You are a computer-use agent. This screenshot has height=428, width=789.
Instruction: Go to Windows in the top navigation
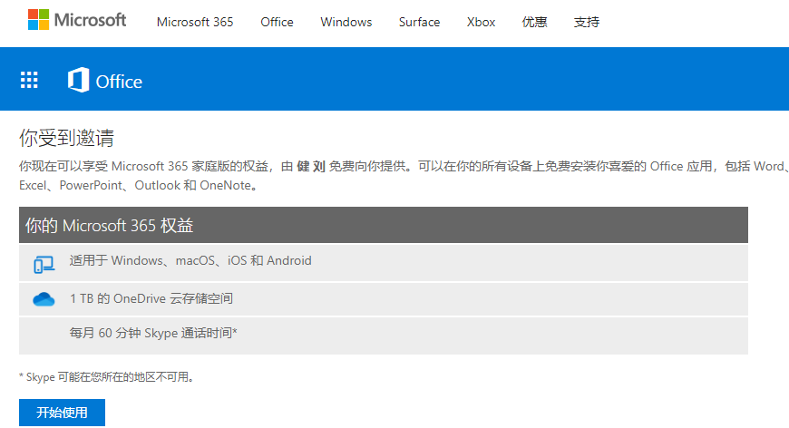click(346, 22)
